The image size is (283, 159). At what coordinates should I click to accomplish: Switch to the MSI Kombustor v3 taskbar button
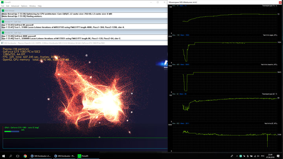[41, 156]
